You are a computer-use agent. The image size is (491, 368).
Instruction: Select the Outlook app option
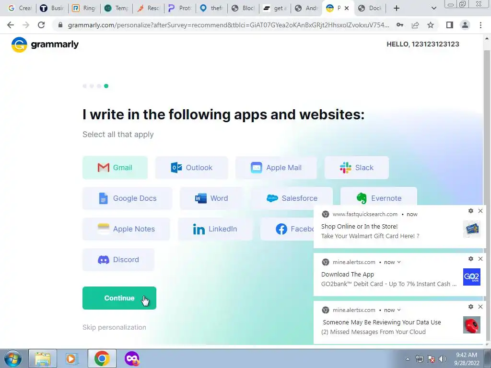(192, 168)
